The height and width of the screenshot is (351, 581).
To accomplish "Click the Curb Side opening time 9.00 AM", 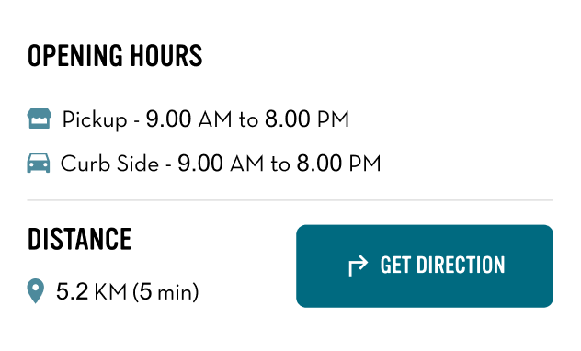I will [221, 164].
